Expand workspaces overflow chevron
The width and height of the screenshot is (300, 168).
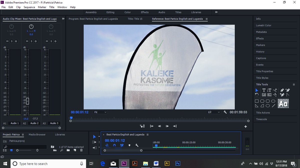[x=216, y=12]
